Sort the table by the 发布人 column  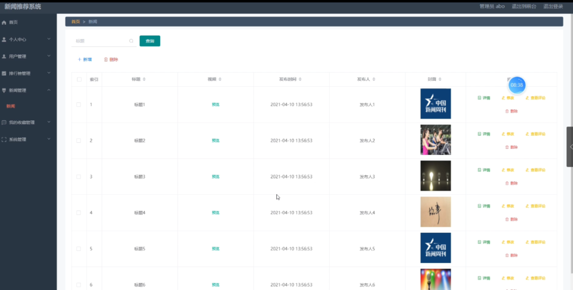click(374, 79)
